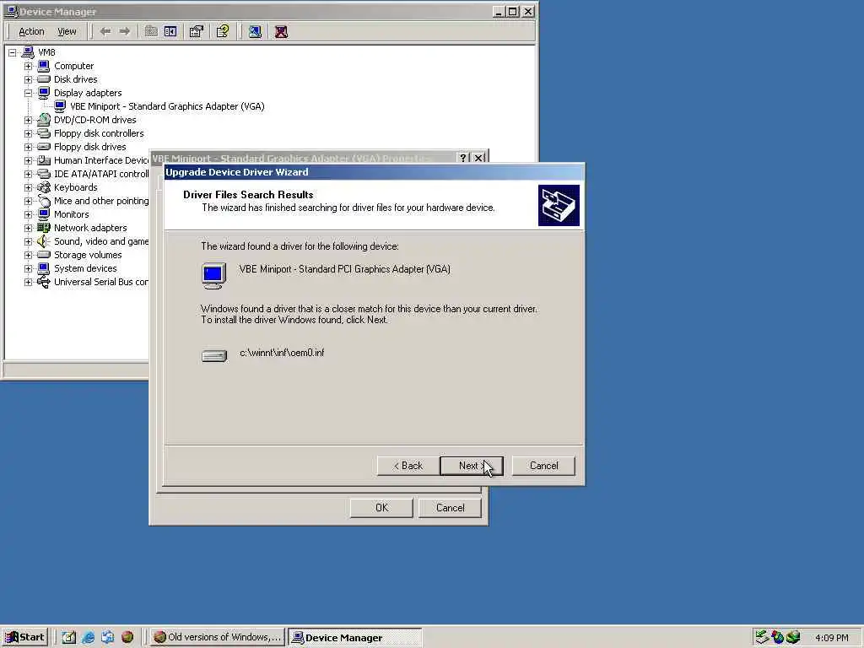The width and height of the screenshot is (864, 648).
Task: Select the Disk drives category icon
Action: click(44, 79)
